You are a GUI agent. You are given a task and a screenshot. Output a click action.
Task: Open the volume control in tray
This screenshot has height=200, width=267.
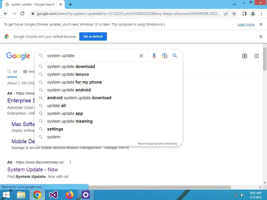[242, 195]
